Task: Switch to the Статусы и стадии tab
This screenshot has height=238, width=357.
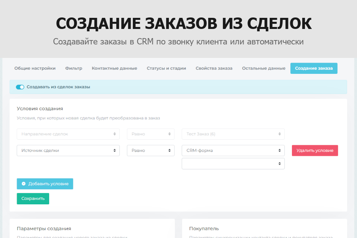Action: [167, 68]
